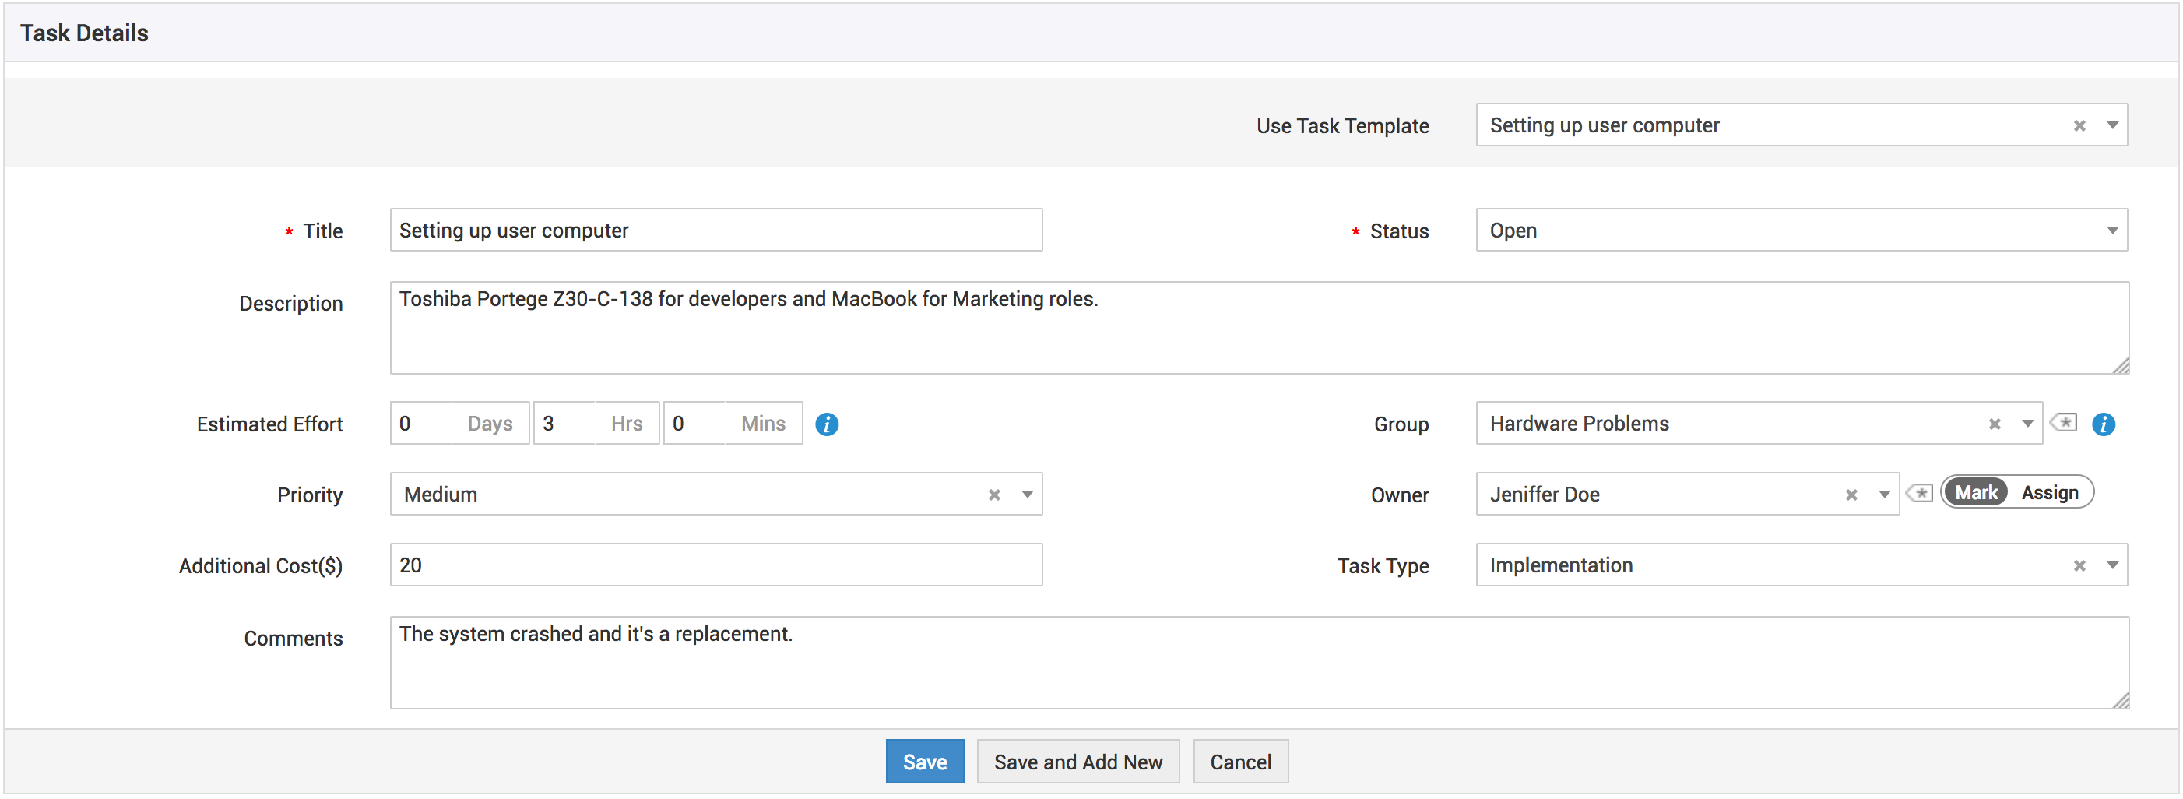Expand the Task Type dropdown
2183x799 pixels.
[2112, 565]
